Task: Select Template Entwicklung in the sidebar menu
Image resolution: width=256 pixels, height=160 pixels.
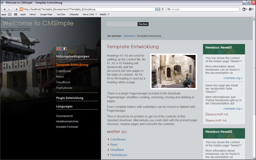Action: (72, 65)
